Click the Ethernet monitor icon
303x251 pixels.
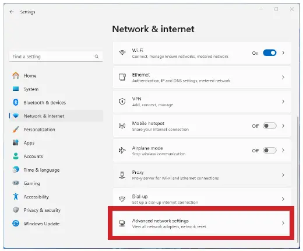pyautogui.click(x=122, y=77)
